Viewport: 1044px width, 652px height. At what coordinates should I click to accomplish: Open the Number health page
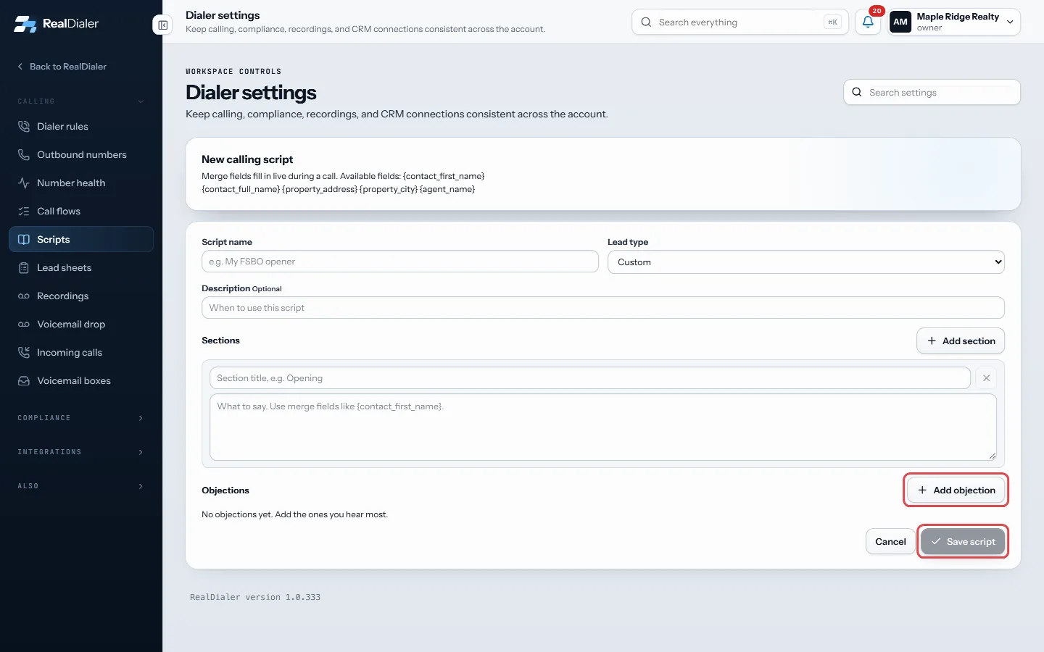click(x=81, y=183)
